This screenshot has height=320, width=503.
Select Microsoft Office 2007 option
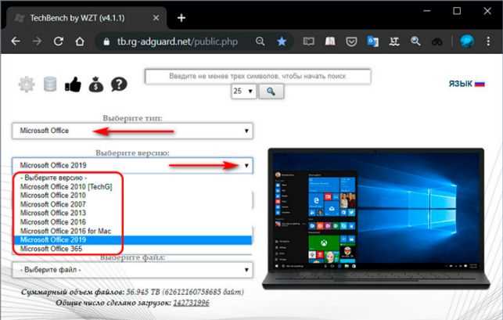coord(53,204)
